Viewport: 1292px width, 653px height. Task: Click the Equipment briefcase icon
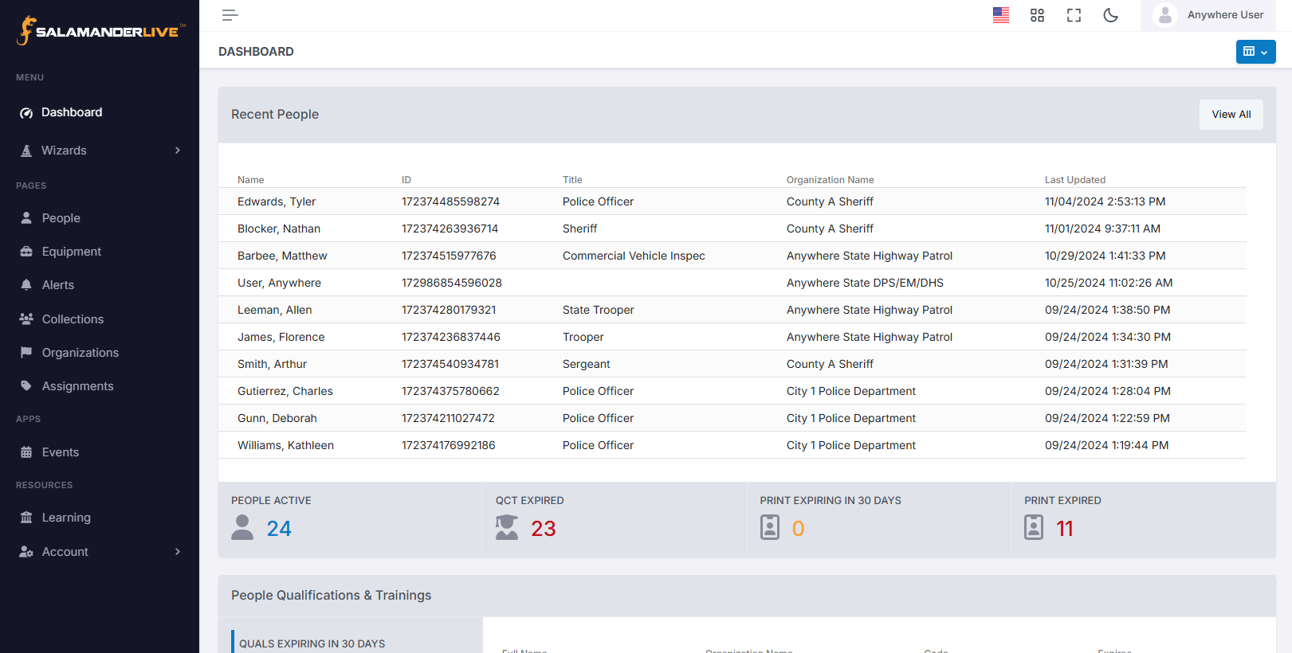(26, 251)
